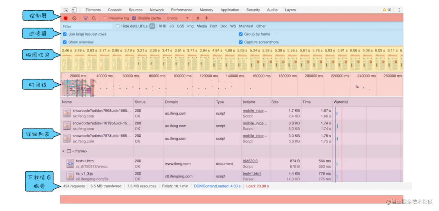Filter requests by XHR type
The width and height of the screenshot is (439, 211).
point(163,26)
